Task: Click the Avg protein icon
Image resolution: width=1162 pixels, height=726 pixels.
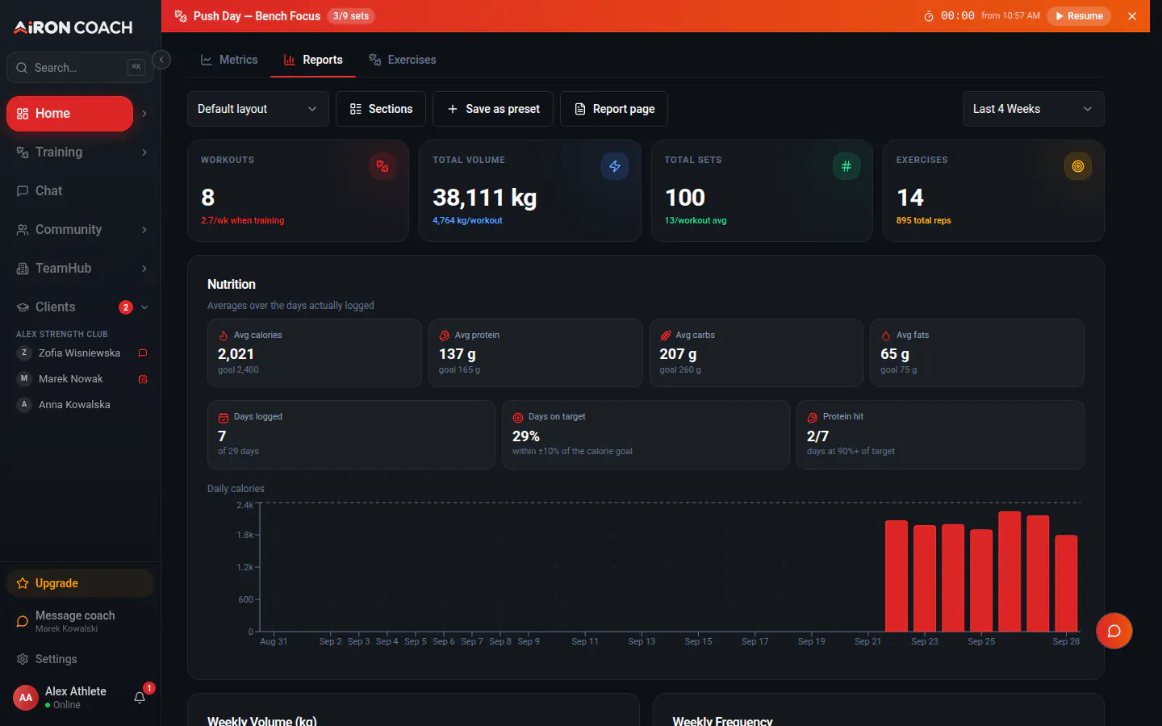Action: click(445, 336)
